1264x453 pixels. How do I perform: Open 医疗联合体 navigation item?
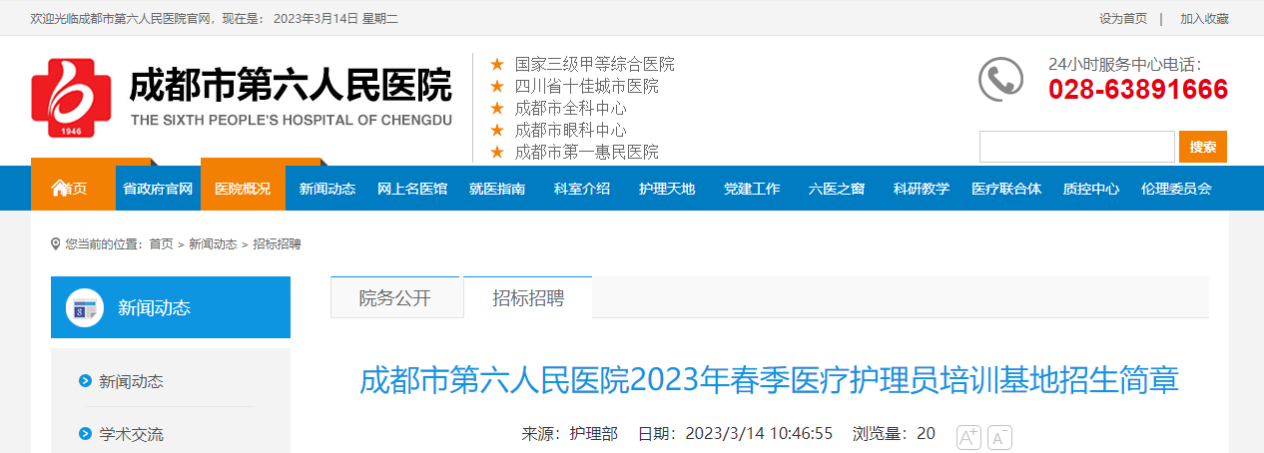pos(1006,189)
